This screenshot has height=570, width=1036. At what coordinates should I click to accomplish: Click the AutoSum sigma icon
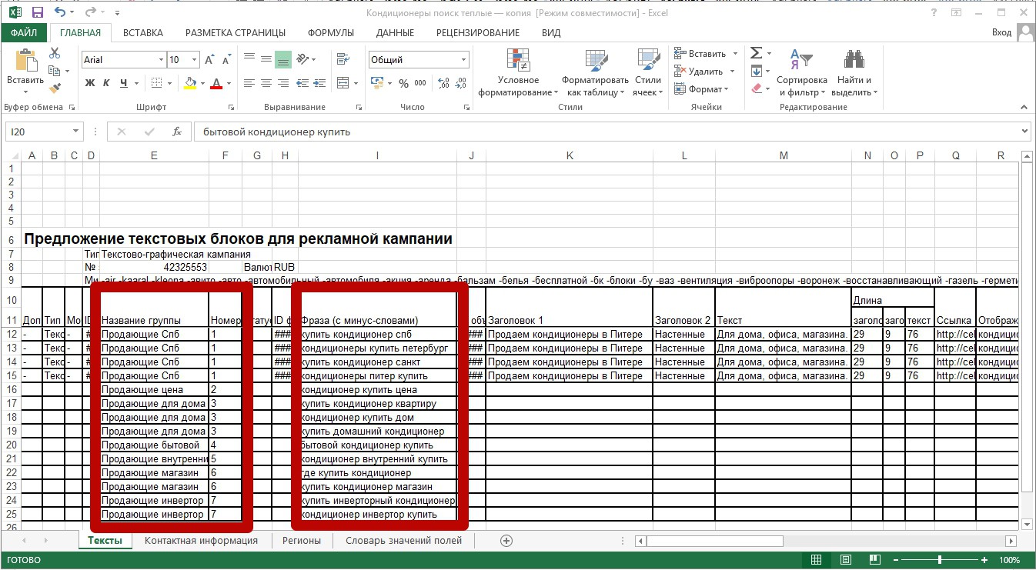pos(757,53)
